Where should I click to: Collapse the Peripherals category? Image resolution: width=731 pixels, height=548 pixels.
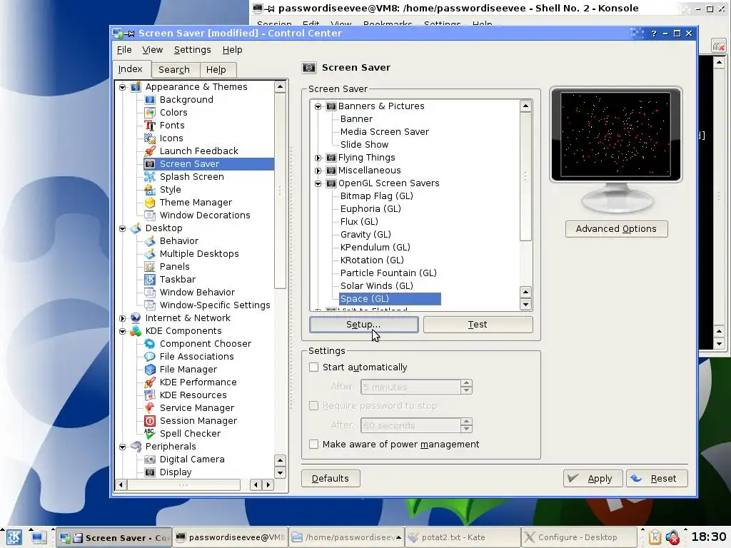(123, 447)
